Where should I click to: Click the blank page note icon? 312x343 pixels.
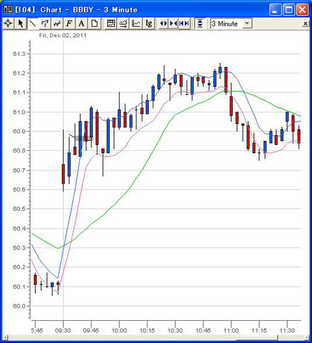click(x=94, y=23)
